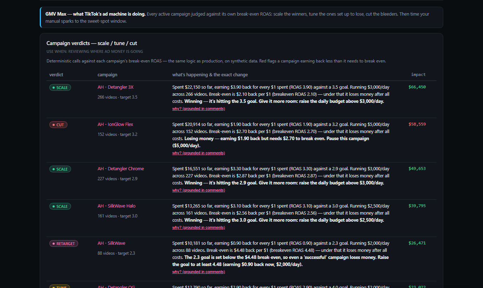
Task: Open the AH - Detangler 3X campaign
Action: point(115,87)
